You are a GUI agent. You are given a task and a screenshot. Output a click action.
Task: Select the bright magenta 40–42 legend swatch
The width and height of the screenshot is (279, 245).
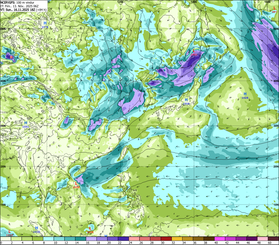(x=220, y=239)
